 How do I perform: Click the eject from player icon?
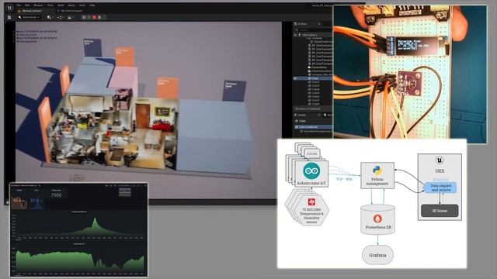pos(99,17)
